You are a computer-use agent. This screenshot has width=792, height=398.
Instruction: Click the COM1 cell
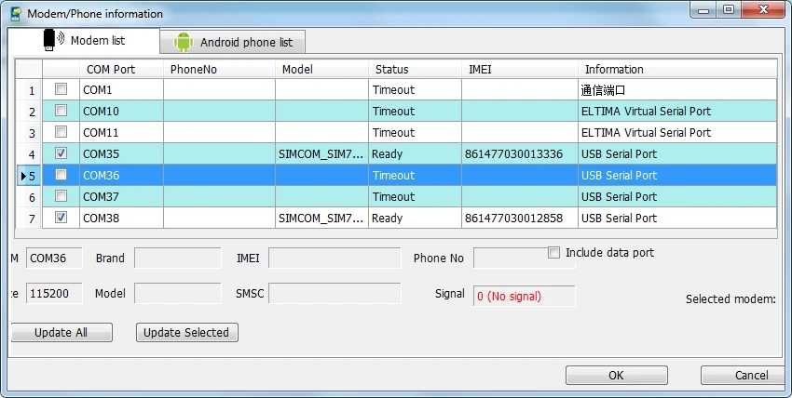[121, 89]
